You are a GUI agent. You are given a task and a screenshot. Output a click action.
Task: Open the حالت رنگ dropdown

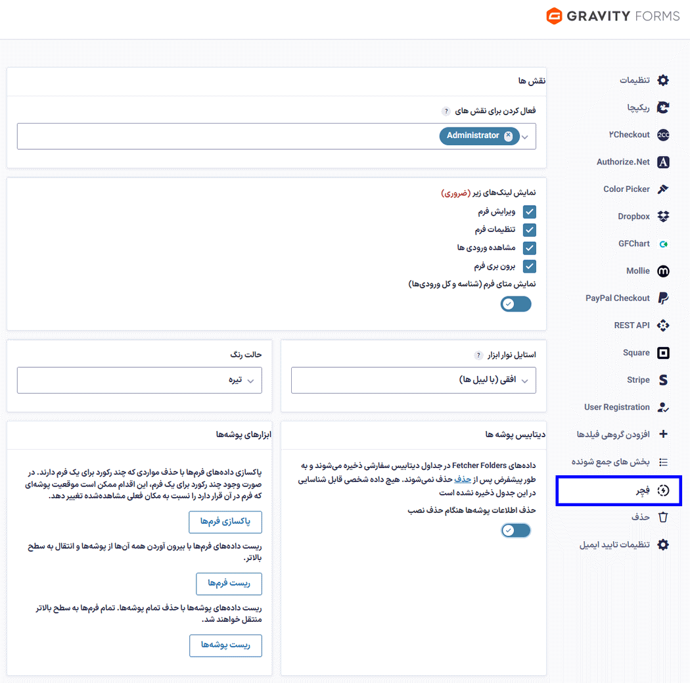(x=139, y=380)
